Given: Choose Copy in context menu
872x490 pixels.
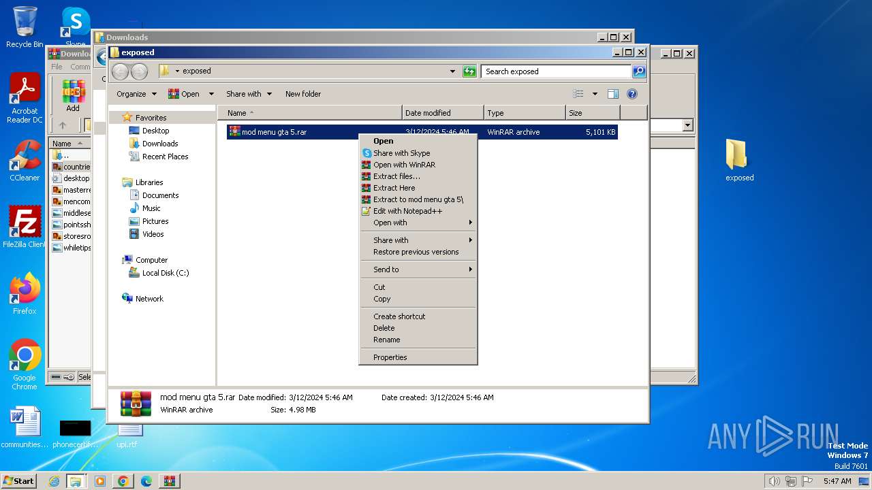Looking at the screenshot, I should pos(418,299).
